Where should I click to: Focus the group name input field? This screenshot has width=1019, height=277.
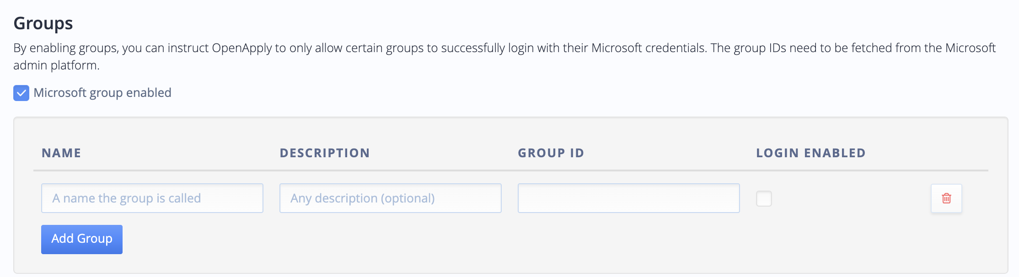[x=152, y=198]
